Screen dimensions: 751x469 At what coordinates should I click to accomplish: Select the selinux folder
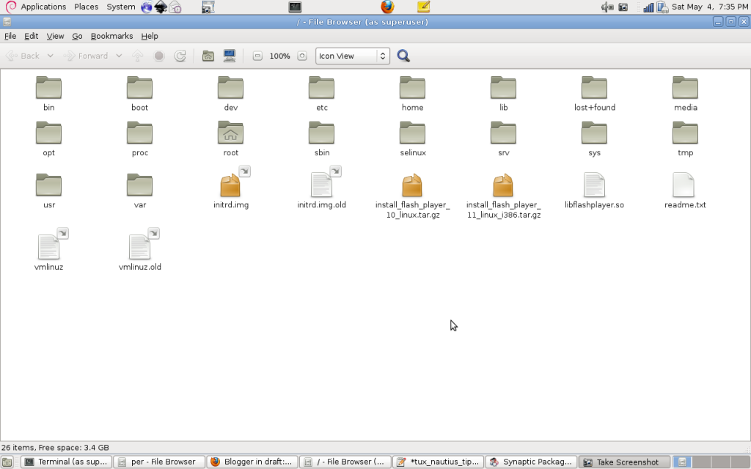(412, 133)
